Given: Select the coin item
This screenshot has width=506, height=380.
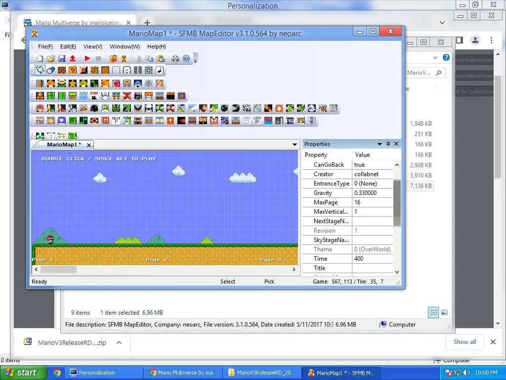Looking at the screenshot, I should 40,83.
